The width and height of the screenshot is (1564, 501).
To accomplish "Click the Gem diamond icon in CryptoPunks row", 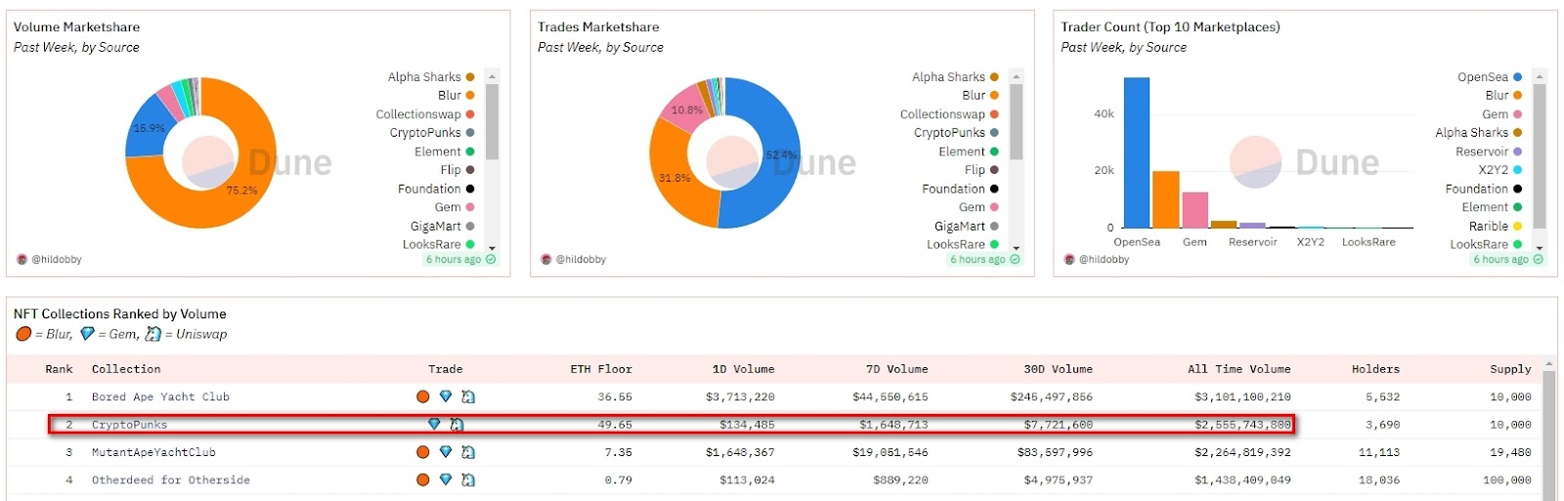I will click(x=434, y=424).
